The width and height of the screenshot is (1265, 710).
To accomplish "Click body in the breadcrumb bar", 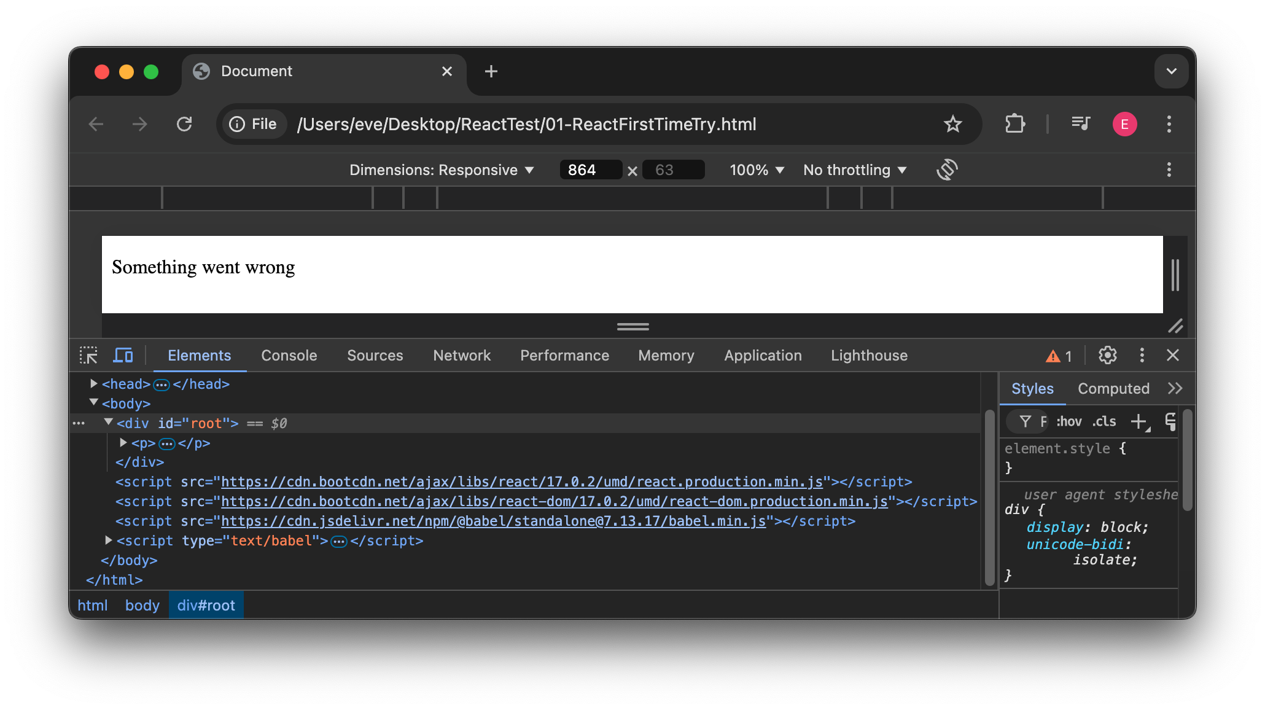I will pos(142,606).
